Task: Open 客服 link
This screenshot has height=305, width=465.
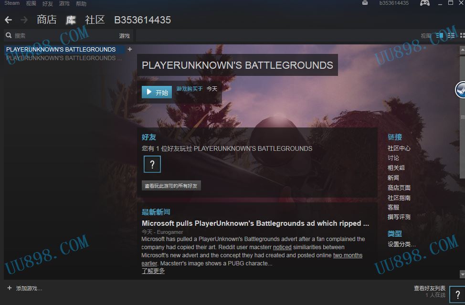Action: tap(393, 208)
